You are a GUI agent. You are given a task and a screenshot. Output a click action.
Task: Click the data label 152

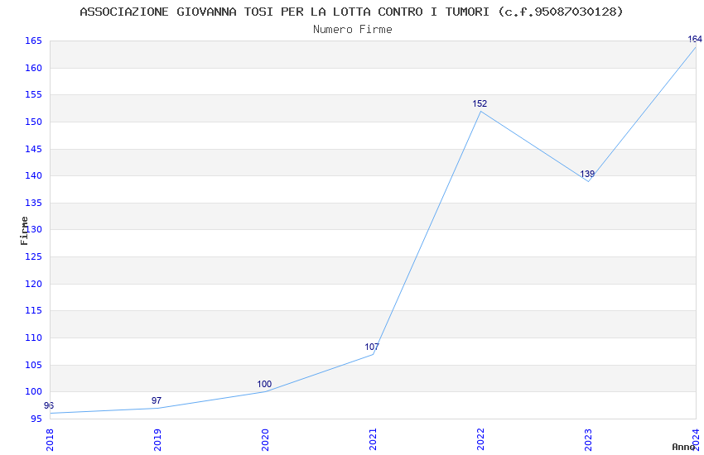tap(480, 104)
